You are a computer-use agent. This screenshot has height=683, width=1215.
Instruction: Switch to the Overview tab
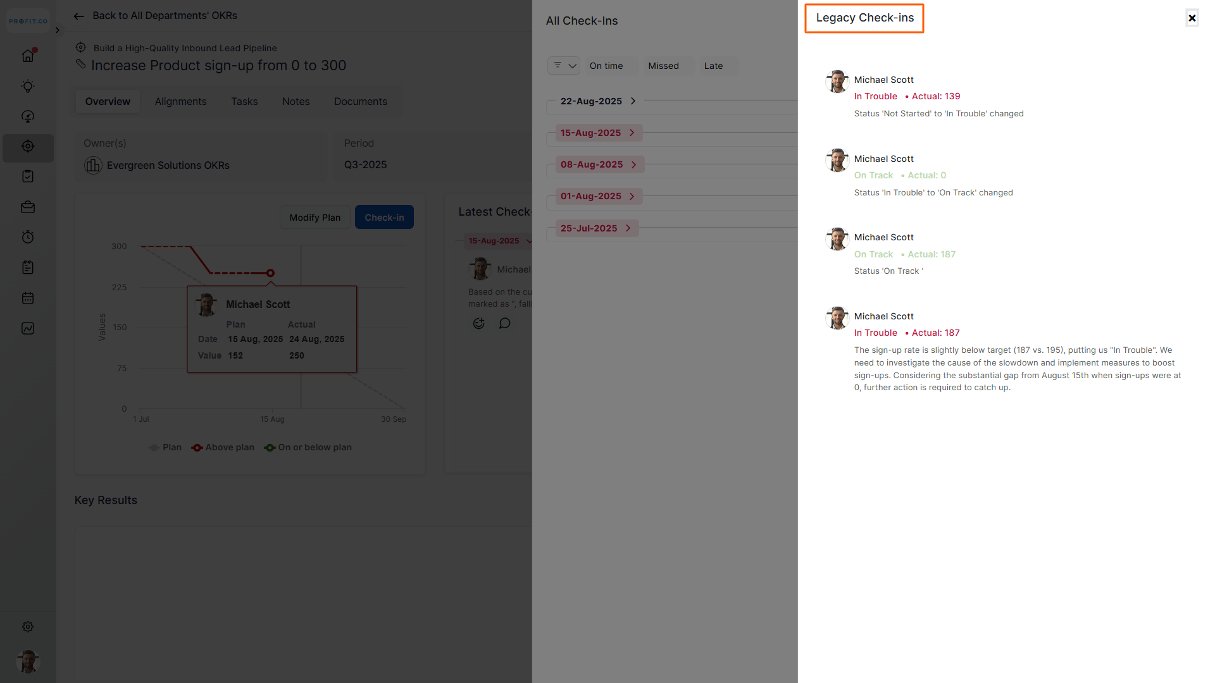[108, 102]
